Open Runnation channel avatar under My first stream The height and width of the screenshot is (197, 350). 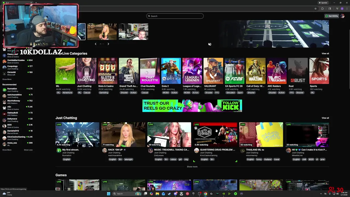pos(59,150)
